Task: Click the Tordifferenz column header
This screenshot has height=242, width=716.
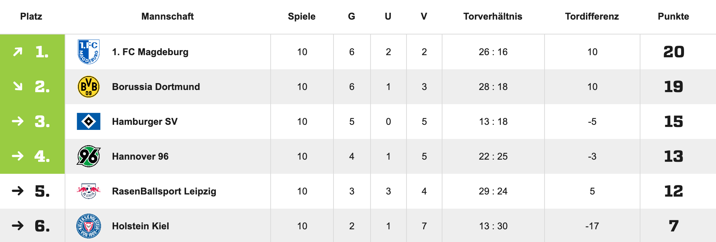Action: coord(592,16)
